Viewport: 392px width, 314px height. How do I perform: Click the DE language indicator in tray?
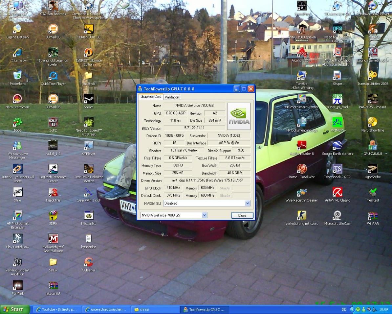pyautogui.click(x=344, y=310)
